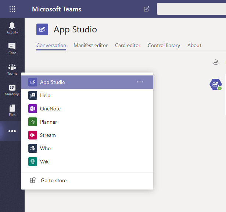
Task: Click the App Studio icon in flyout
Action: [x=33, y=82]
